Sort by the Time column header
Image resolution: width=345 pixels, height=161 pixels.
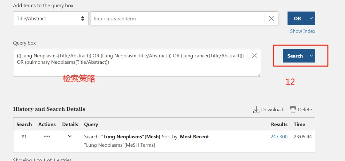(299, 124)
